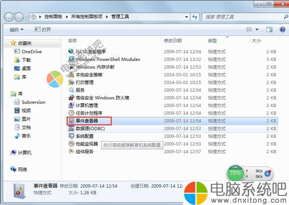Sort by the 名称 column header
Image resolution: width=289 pixels, height=205 pixels.
click(x=72, y=40)
